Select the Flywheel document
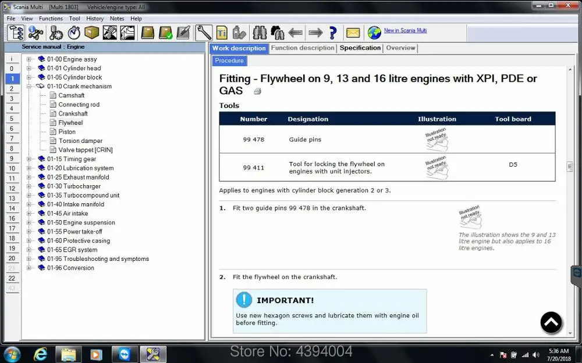Image resolution: width=582 pixels, height=363 pixels. [x=70, y=123]
